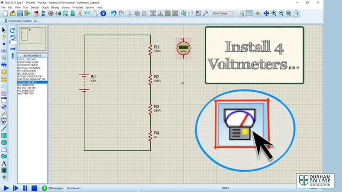Click the Redraw display refresh icon

242,13
